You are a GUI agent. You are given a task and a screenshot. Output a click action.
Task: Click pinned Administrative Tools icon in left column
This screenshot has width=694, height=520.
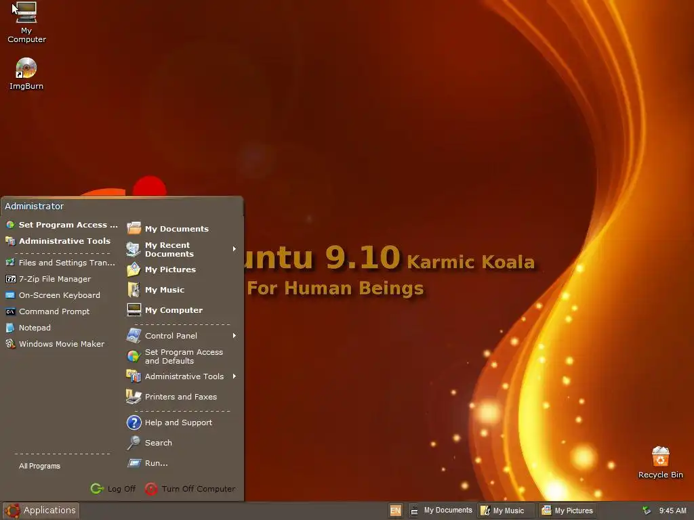10,241
